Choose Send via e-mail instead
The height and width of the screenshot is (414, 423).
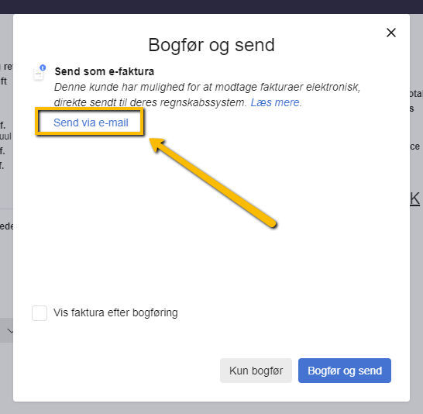91,122
